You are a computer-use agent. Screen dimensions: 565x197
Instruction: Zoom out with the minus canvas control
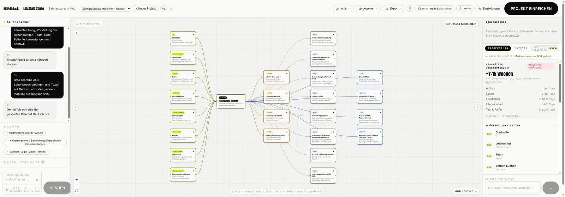[77, 185]
